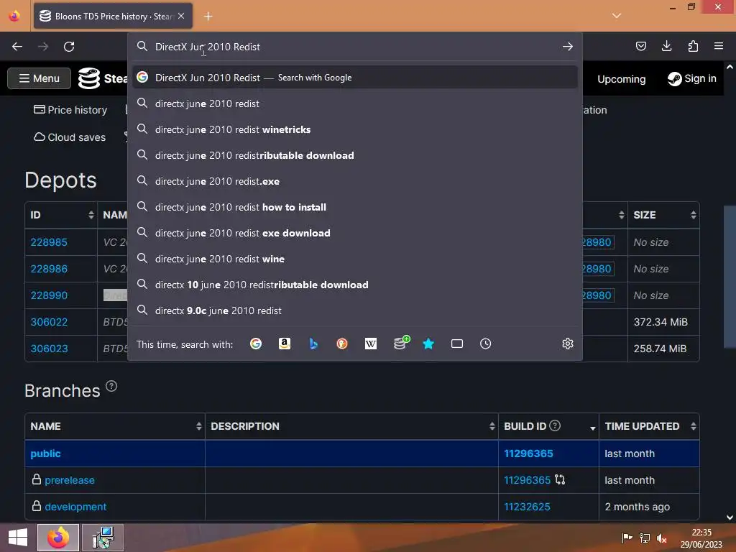Click Branches help question mark icon
This screenshot has height=552, width=736.
(111, 386)
